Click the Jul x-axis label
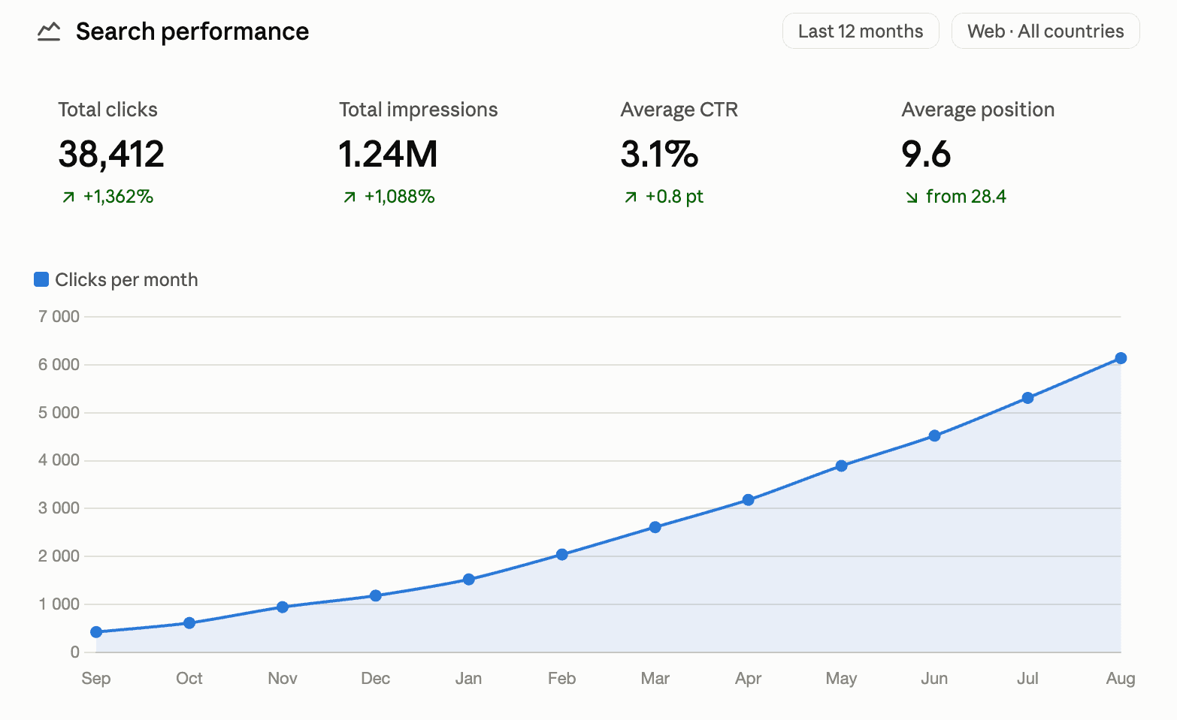Screen dimensions: 1177x720 (1028, 679)
